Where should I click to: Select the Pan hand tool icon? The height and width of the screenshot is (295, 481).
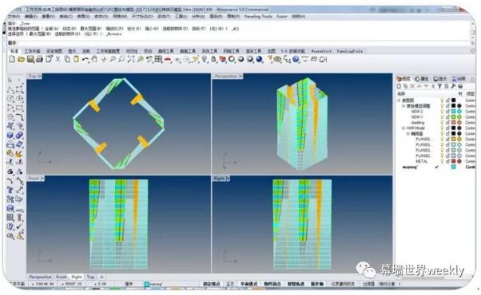[x=94, y=59]
